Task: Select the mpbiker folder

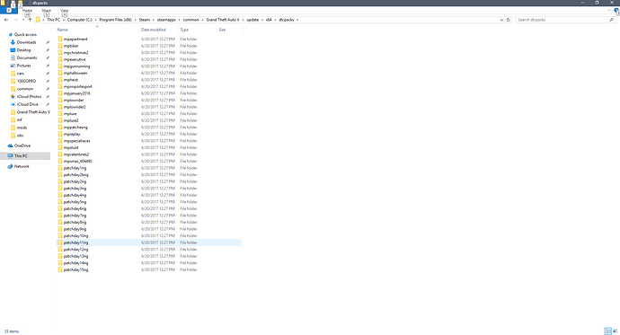Action: pyautogui.click(x=71, y=46)
